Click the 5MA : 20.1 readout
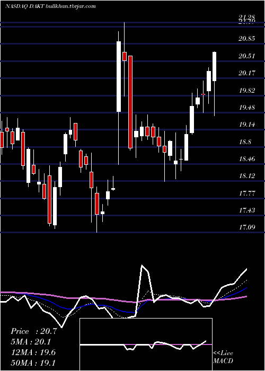265x371 pixels. 31,342
